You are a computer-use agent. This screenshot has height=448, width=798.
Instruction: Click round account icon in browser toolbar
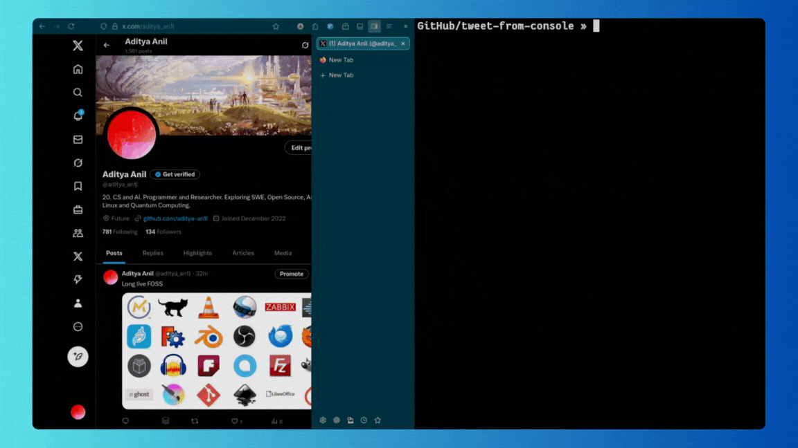[x=300, y=26]
